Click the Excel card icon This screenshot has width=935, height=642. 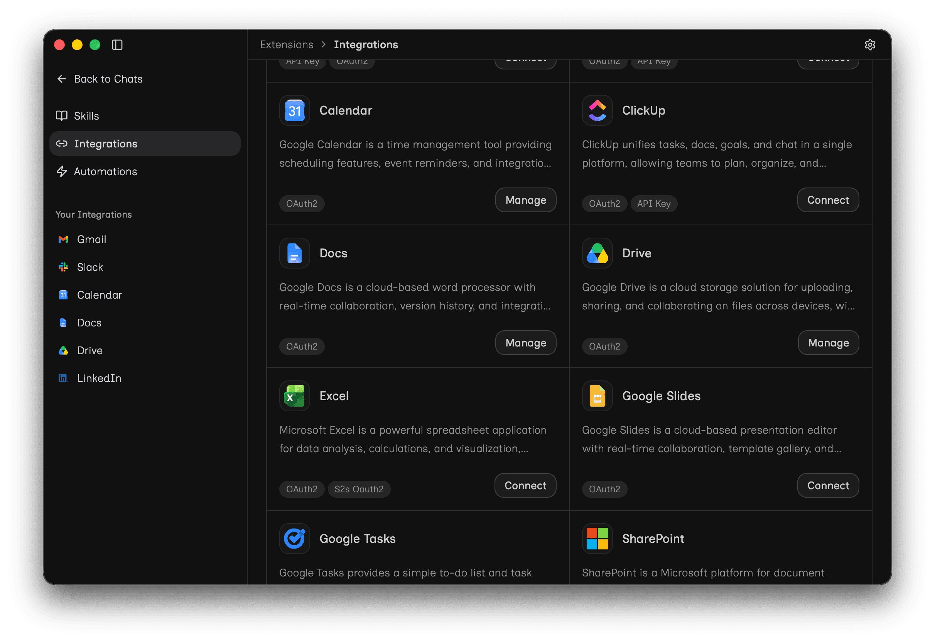point(294,396)
